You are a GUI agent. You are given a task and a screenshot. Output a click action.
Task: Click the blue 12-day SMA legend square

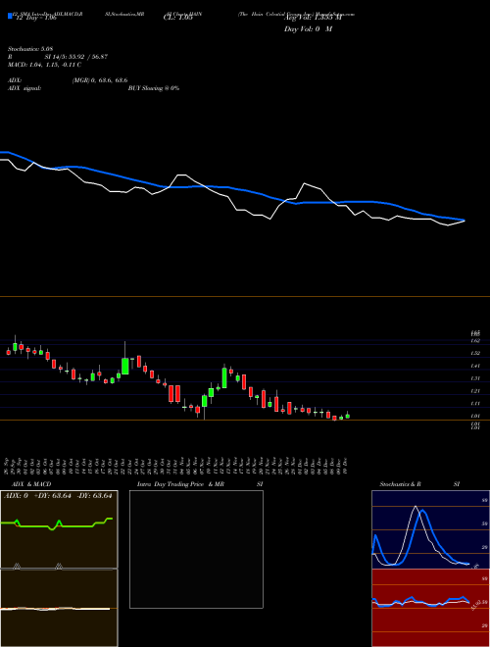[x=10, y=16]
